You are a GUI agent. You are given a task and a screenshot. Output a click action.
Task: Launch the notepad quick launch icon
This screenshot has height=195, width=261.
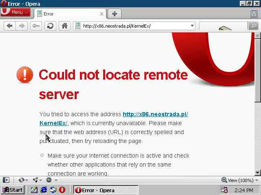[x=34, y=190]
